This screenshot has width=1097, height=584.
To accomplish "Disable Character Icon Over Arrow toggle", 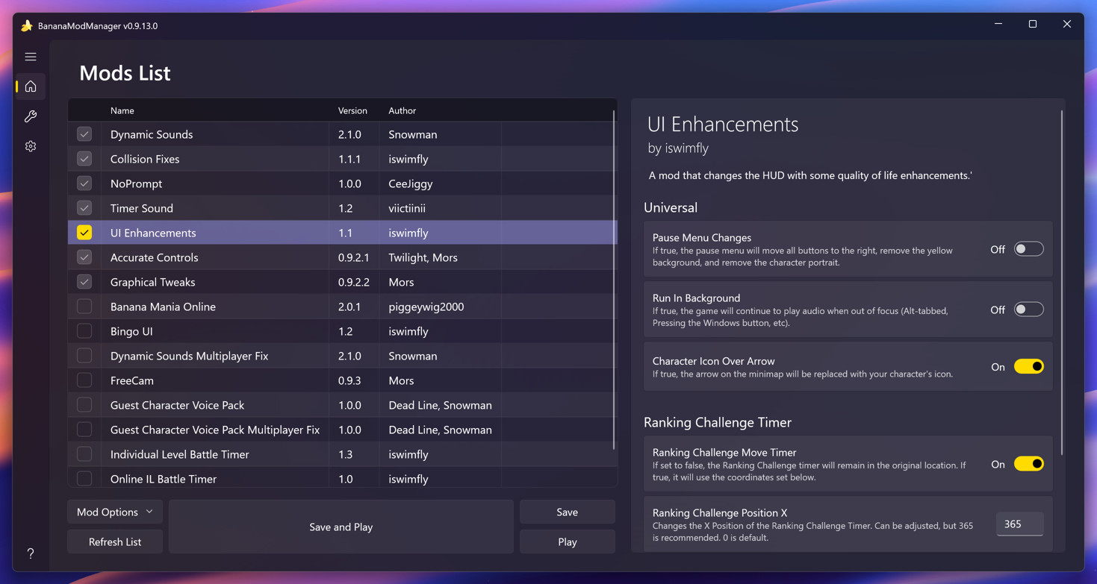I will tap(1028, 367).
